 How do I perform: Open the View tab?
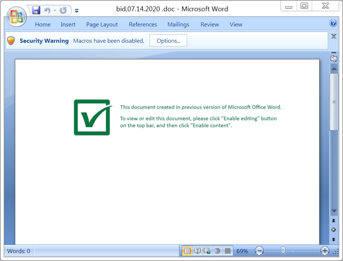pyautogui.click(x=236, y=24)
